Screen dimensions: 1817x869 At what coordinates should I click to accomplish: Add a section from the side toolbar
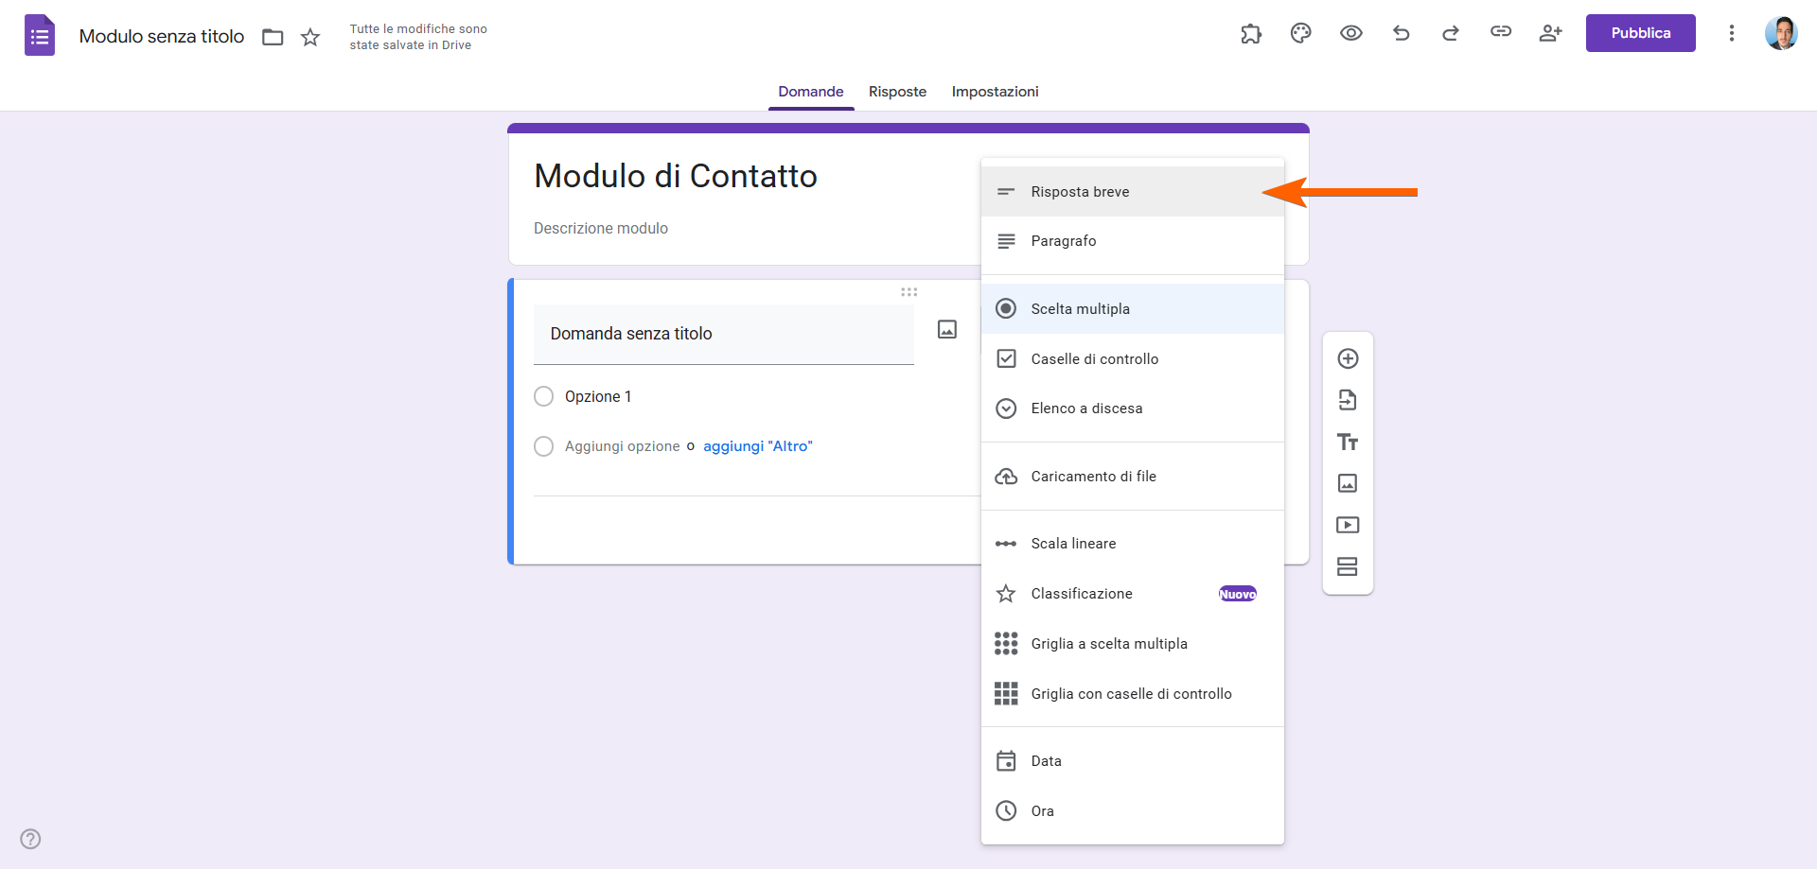tap(1348, 566)
